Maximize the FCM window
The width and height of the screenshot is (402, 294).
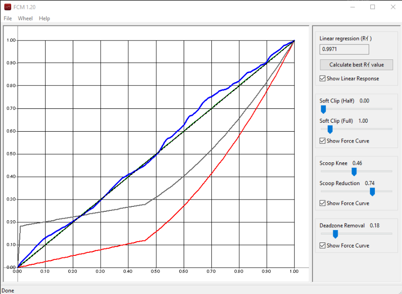pyautogui.click(x=372, y=7)
